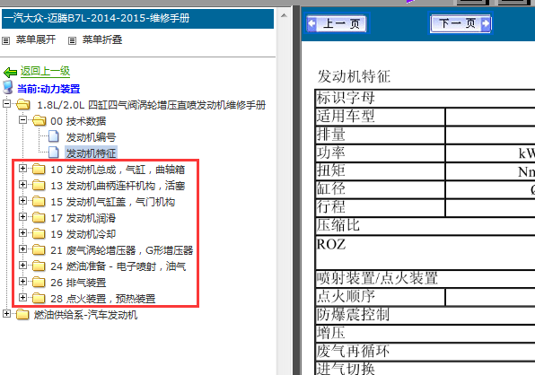Click folder icon of 24 燃油准备
The width and height of the screenshot is (535, 375).
pos(39,266)
